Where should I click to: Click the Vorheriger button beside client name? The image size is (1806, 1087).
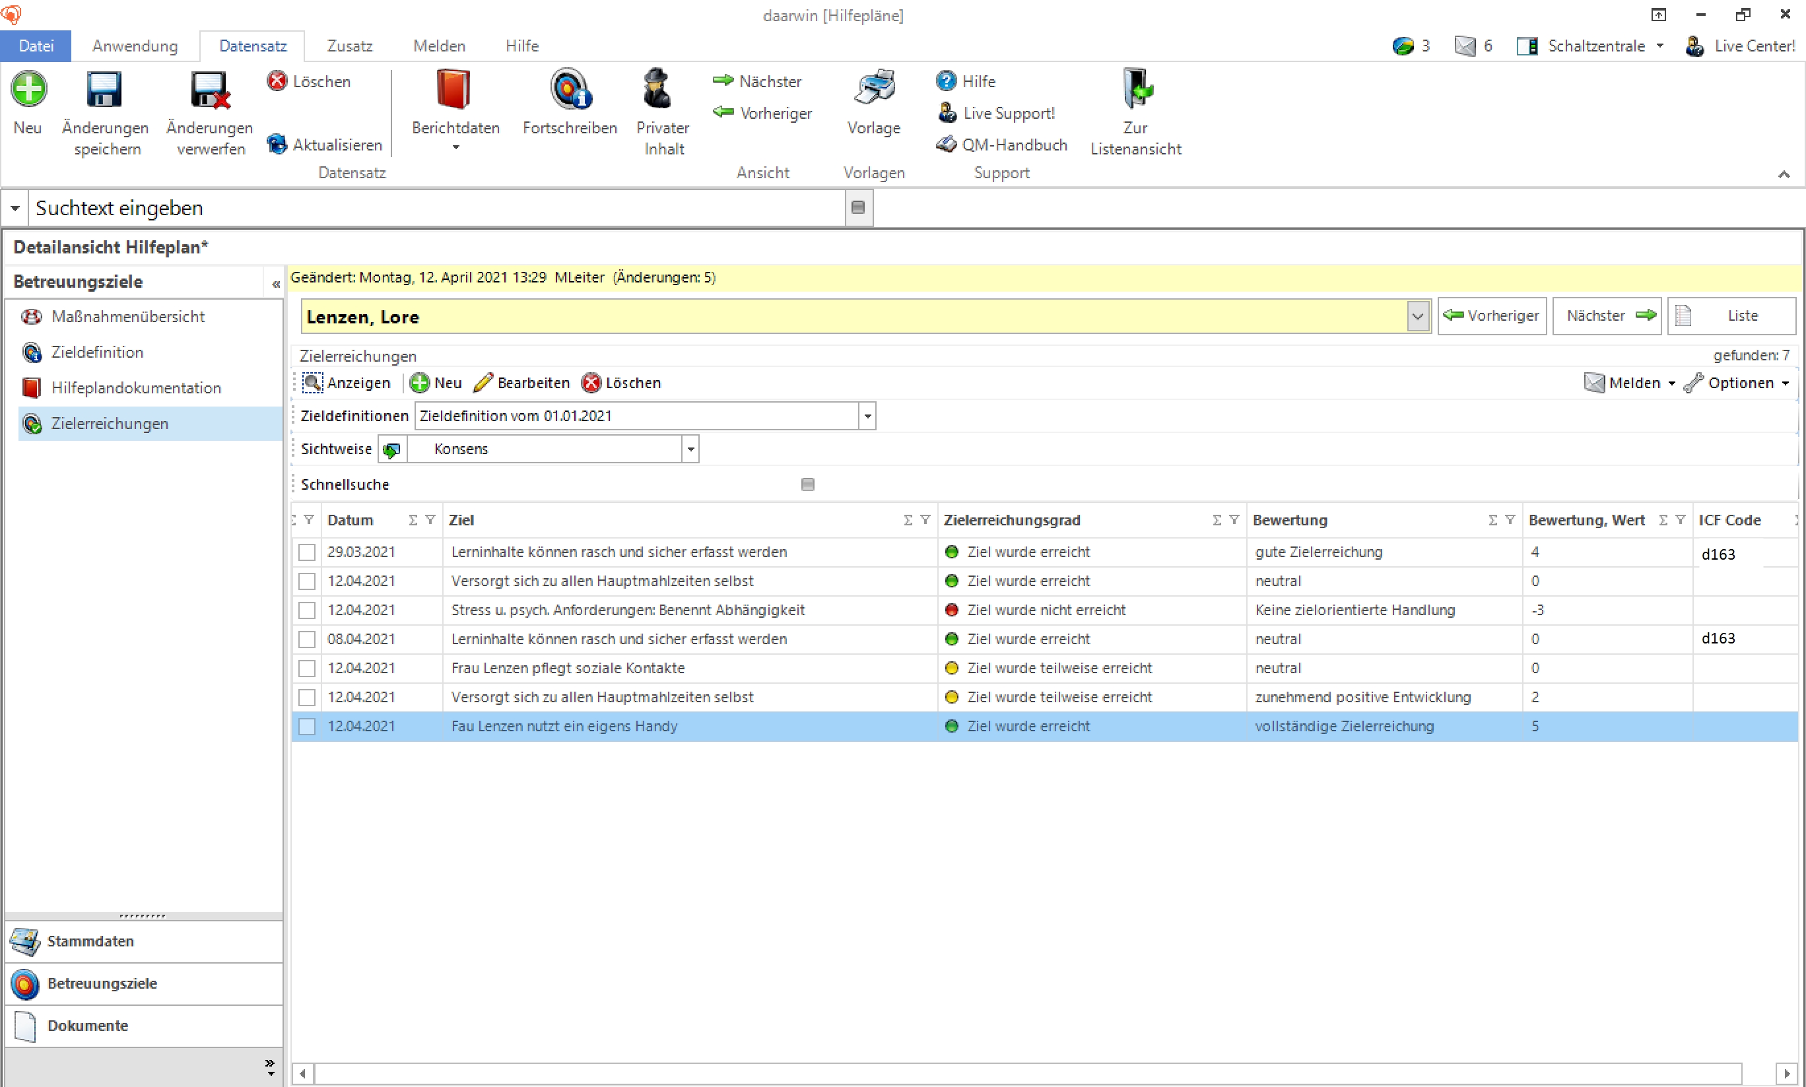point(1492,315)
